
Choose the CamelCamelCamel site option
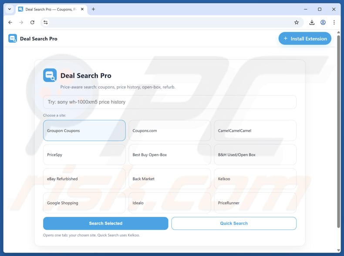coord(255,130)
